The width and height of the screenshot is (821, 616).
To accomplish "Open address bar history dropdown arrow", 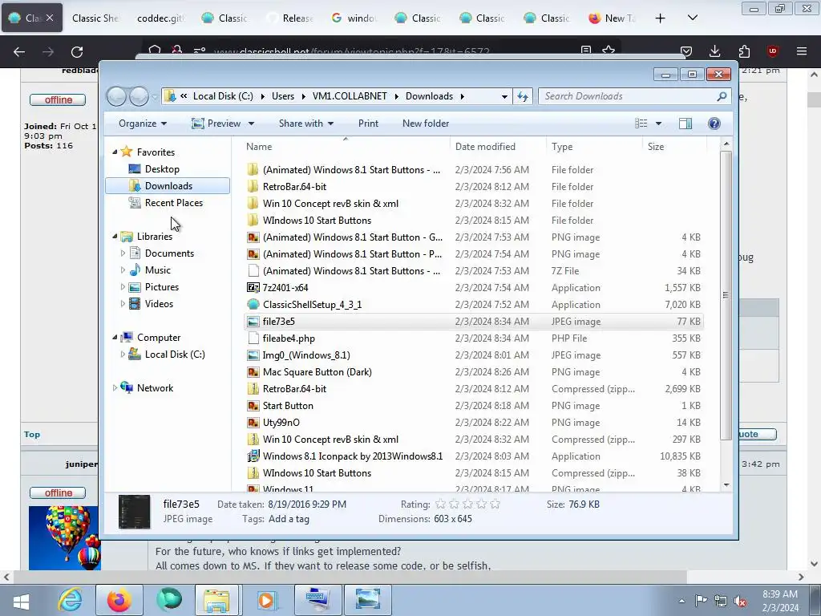I will pyautogui.click(x=504, y=96).
